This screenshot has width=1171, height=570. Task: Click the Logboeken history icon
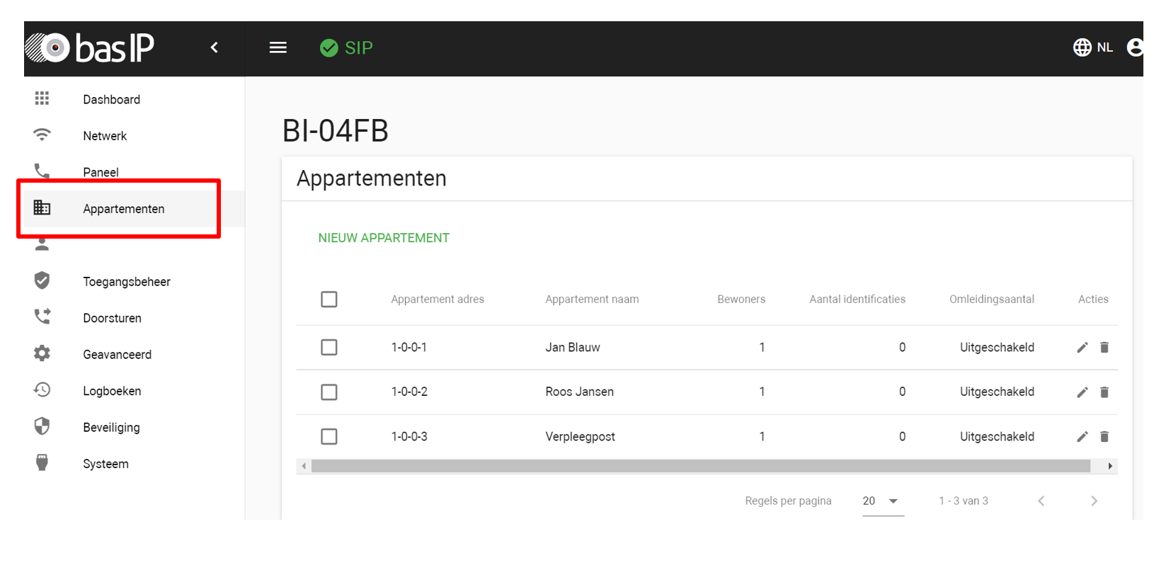click(x=42, y=389)
